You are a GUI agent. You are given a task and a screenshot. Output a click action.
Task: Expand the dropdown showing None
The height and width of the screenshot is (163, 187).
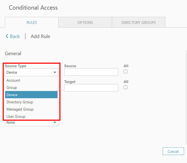(55, 123)
